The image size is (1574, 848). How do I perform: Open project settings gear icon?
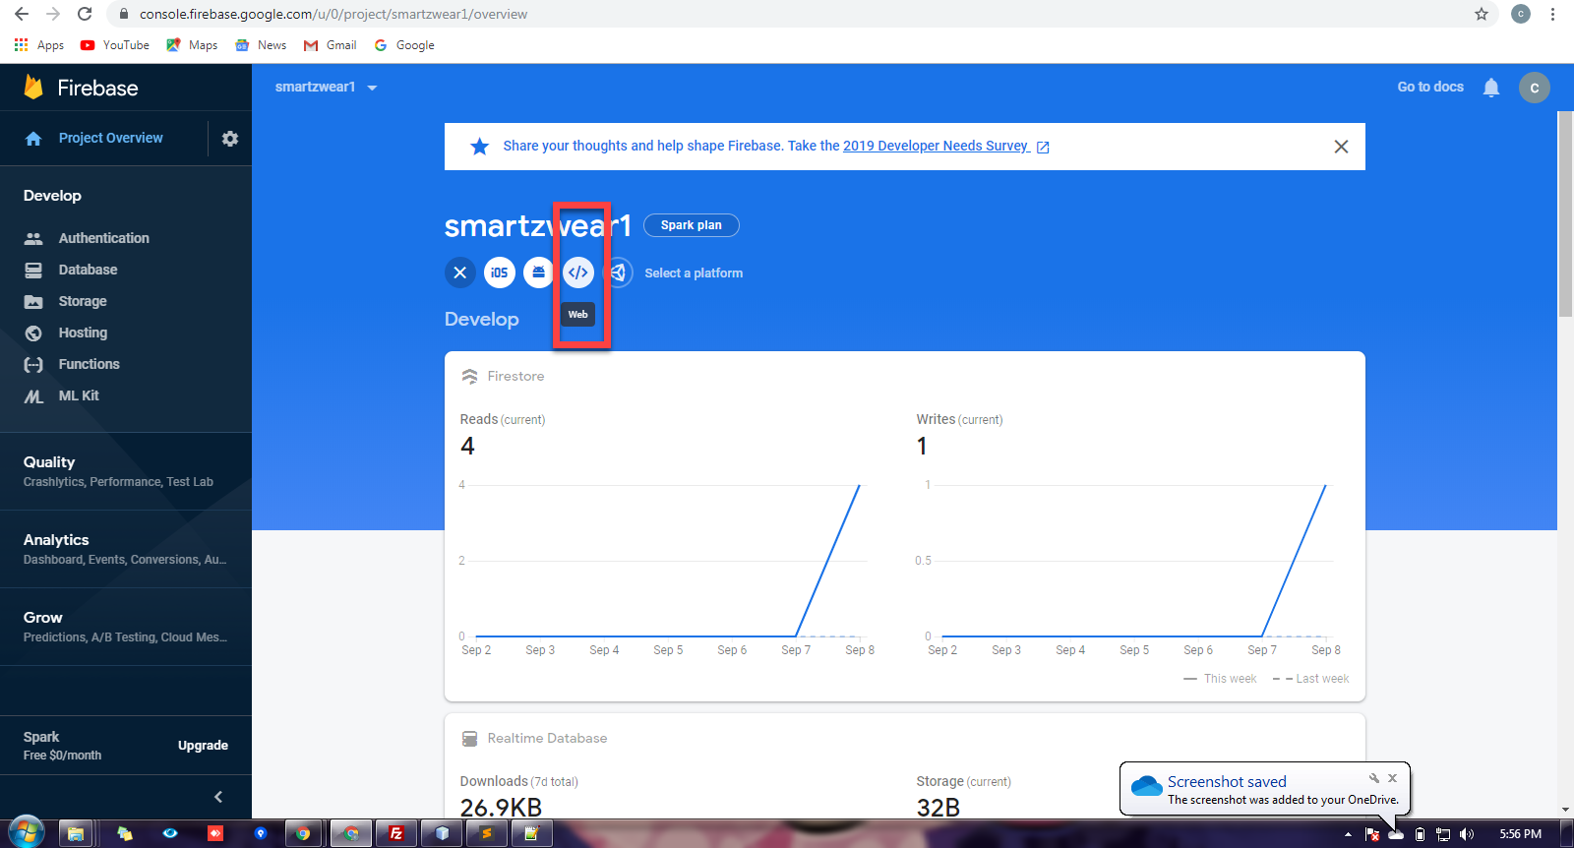[x=230, y=139]
